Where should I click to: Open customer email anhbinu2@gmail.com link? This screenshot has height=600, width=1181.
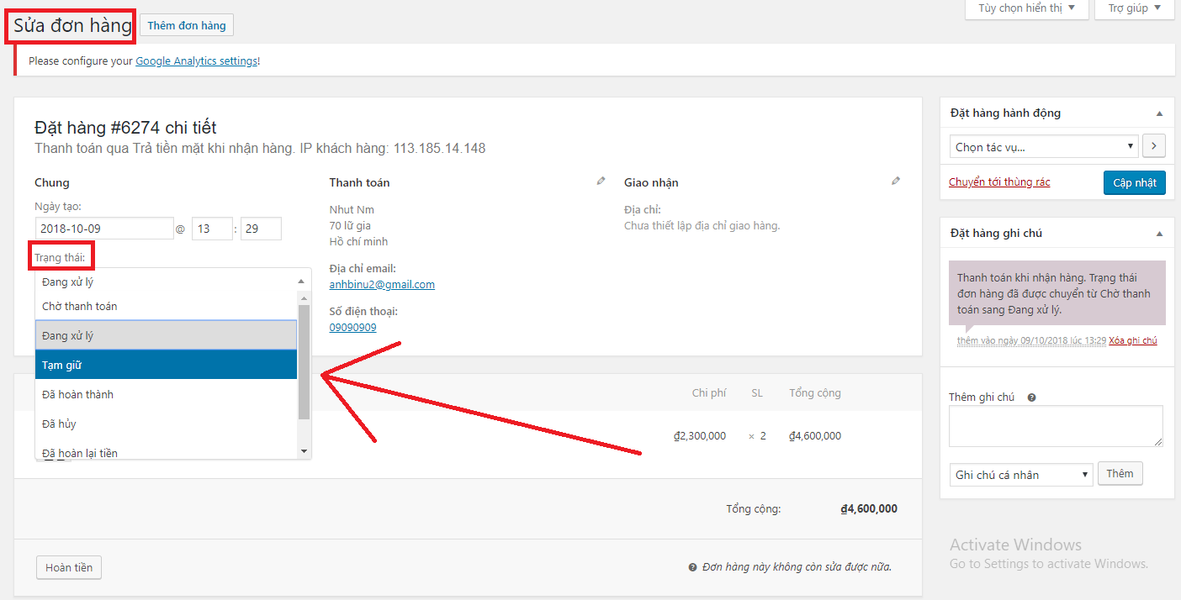pyautogui.click(x=382, y=285)
